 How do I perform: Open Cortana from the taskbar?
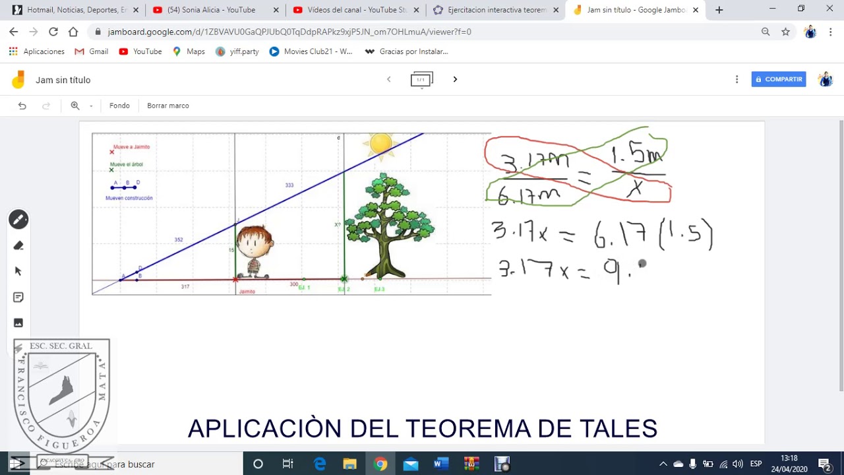coord(258,464)
